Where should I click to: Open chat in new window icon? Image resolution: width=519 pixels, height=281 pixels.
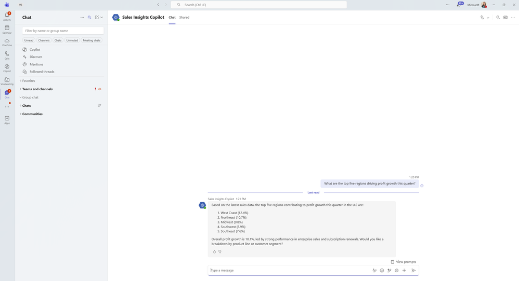pyautogui.click(x=505, y=18)
